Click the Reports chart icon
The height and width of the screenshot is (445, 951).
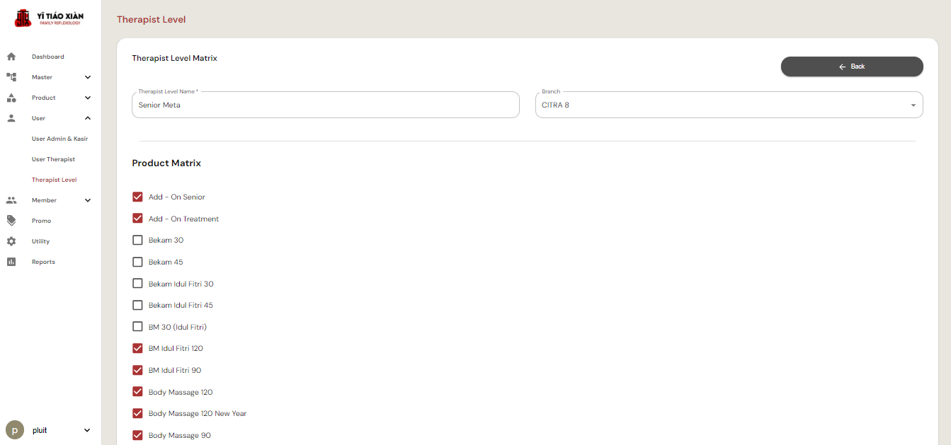(11, 262)
